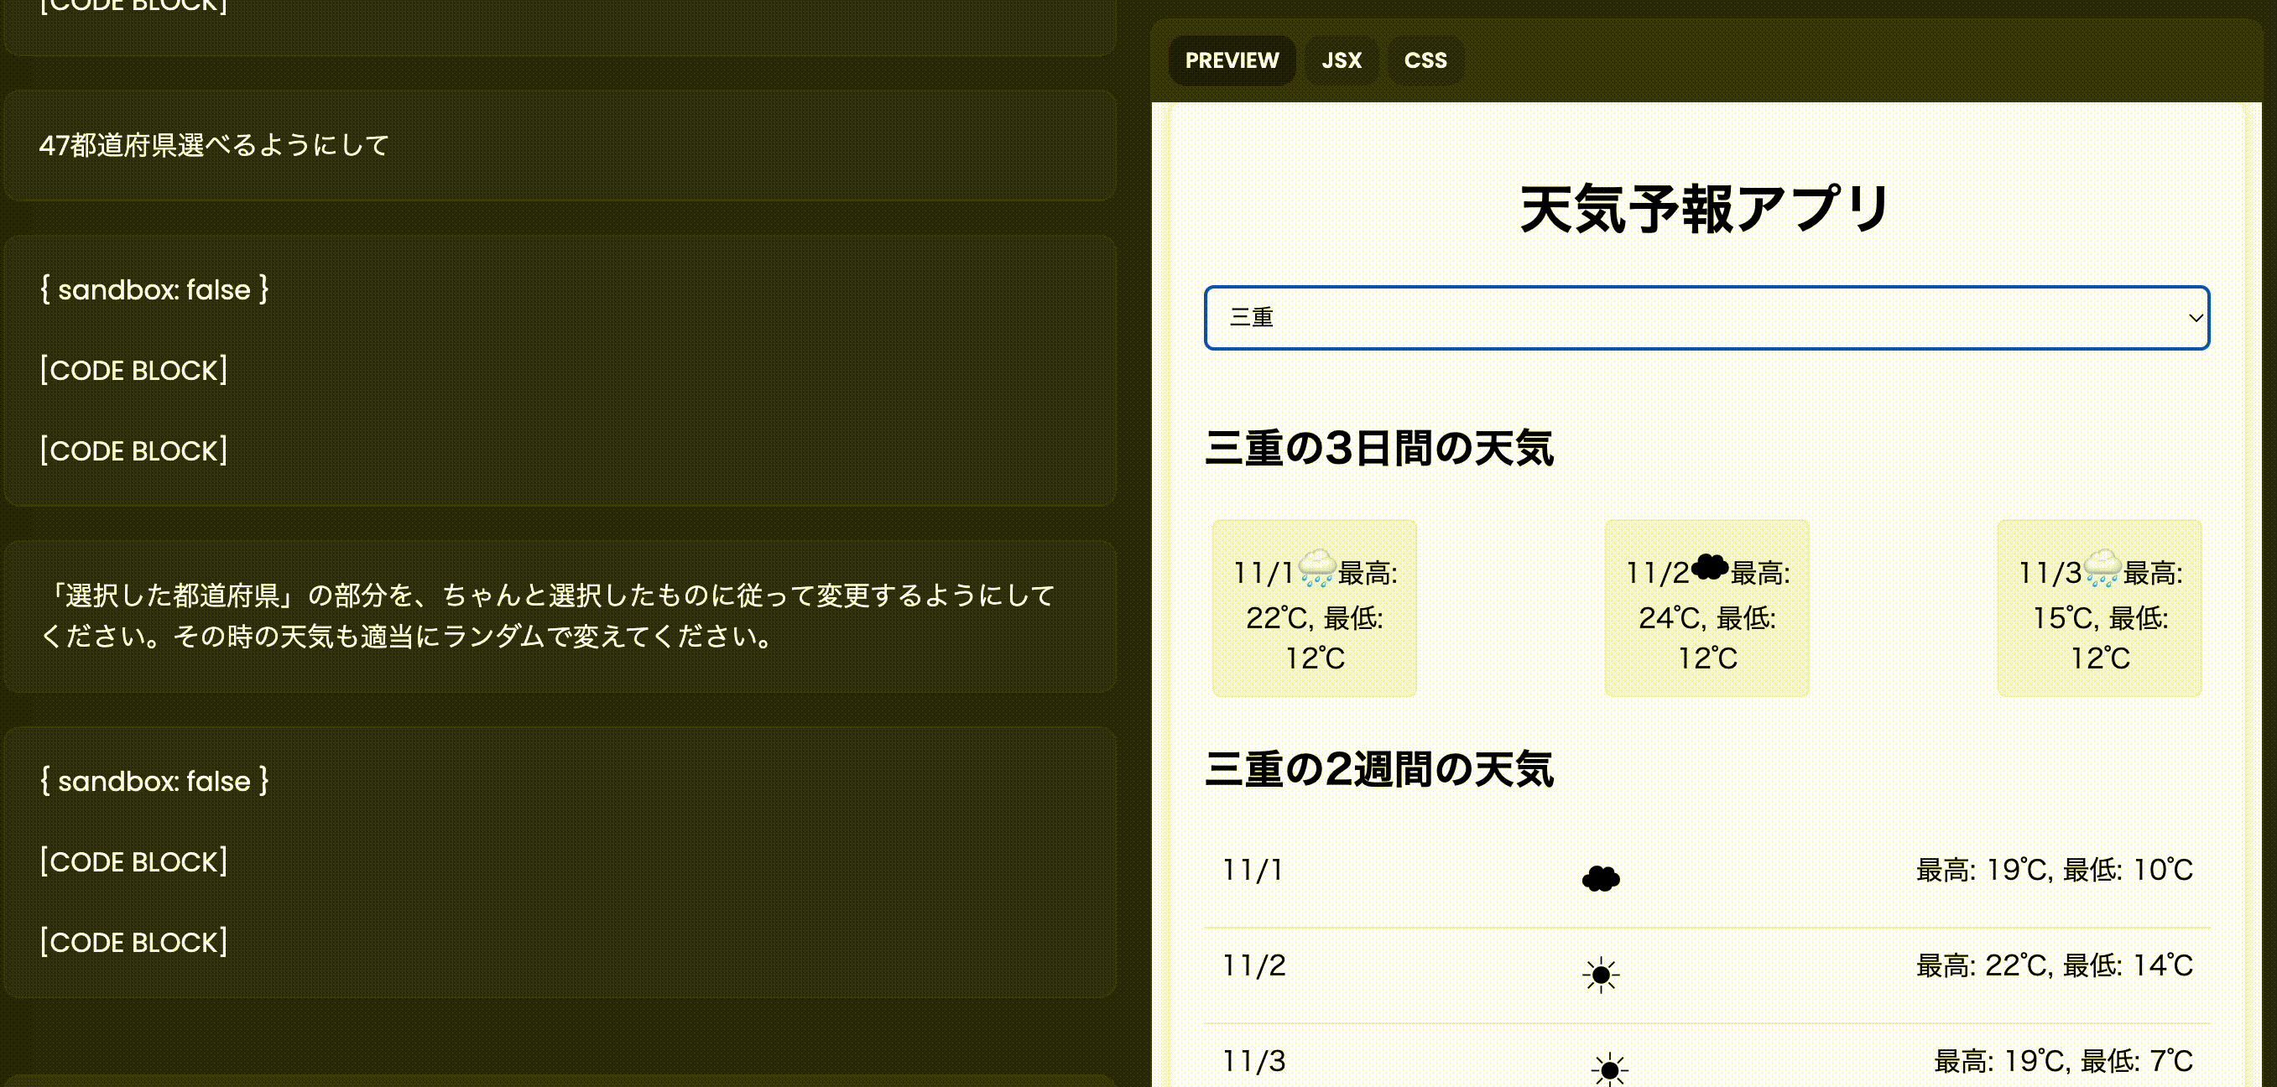Click the dropdown chevron arrow
Viewport: 2277px width, 1087px height.
[2196, 318]
